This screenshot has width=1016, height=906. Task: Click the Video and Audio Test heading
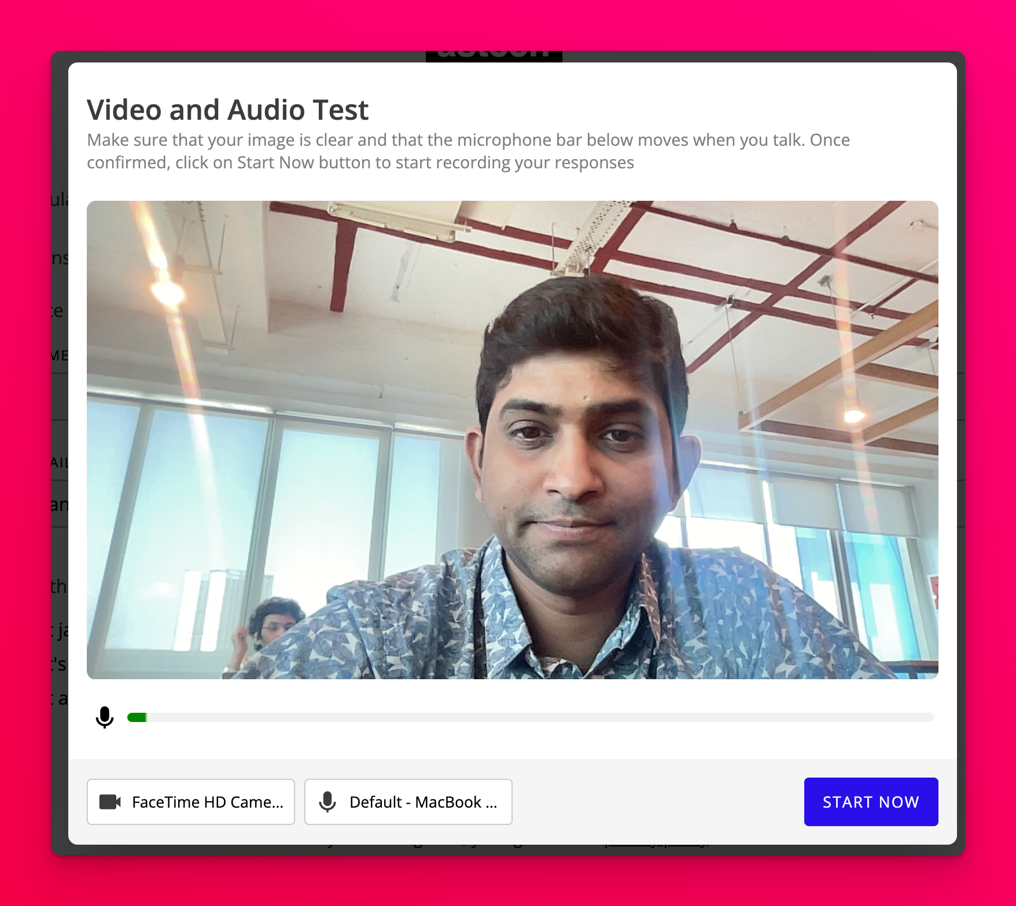coord(227,110)
